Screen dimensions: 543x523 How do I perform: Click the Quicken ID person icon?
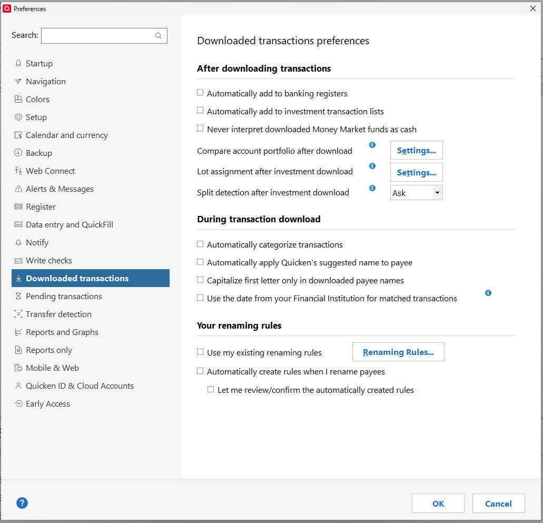(18, 386)
